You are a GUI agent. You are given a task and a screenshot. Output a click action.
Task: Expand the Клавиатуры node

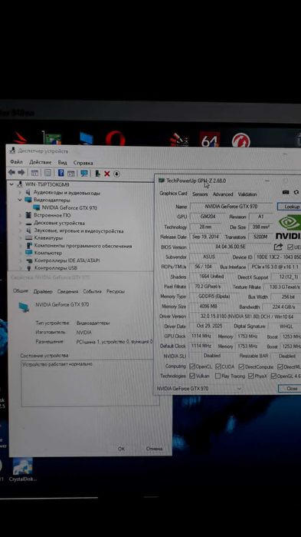pyautogui.click(x=20, y=237)
